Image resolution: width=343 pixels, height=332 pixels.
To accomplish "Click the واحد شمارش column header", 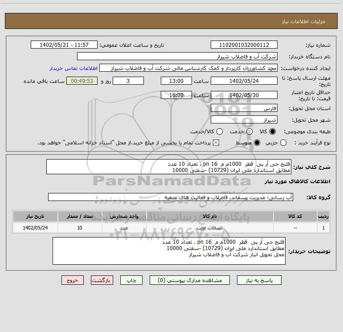I will (124, 216).
